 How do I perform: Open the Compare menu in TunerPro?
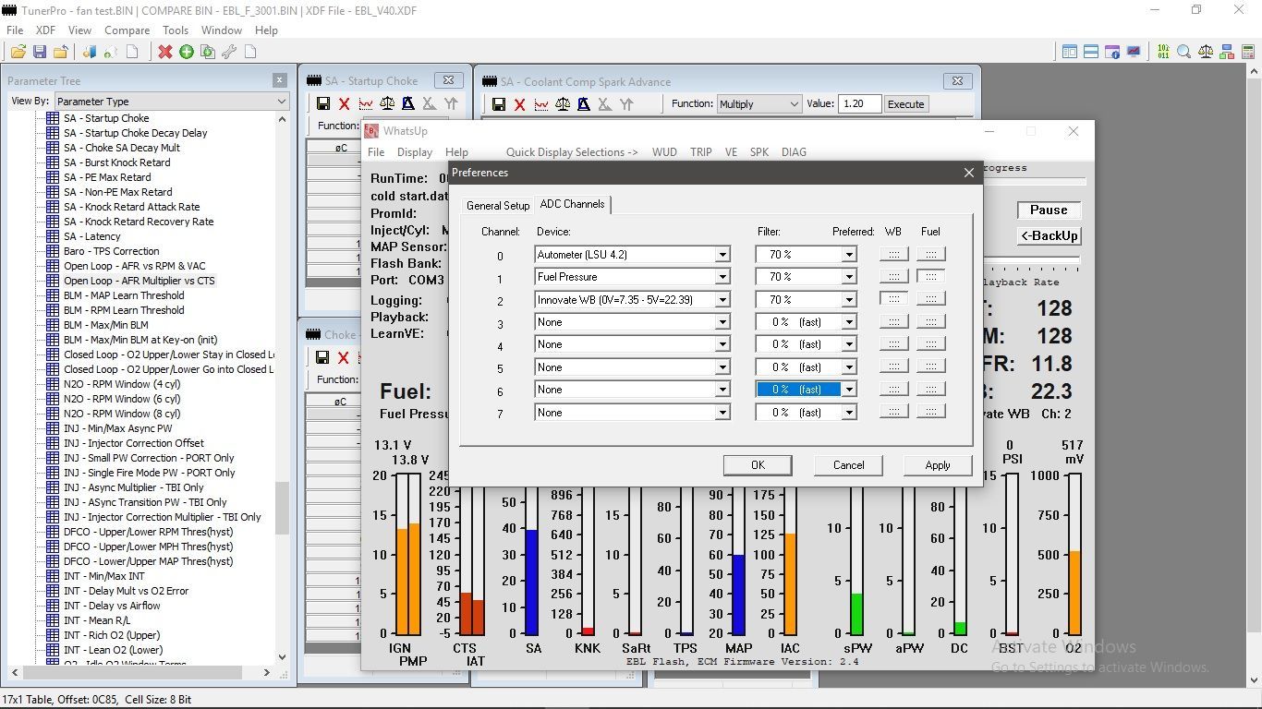point(127,30)
